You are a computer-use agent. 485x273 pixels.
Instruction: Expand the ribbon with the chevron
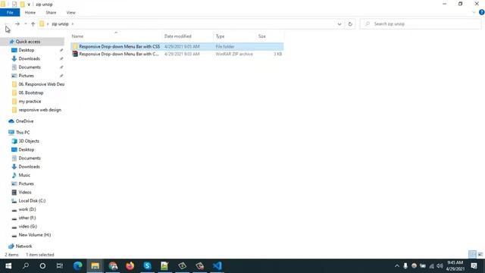[474, 12]
